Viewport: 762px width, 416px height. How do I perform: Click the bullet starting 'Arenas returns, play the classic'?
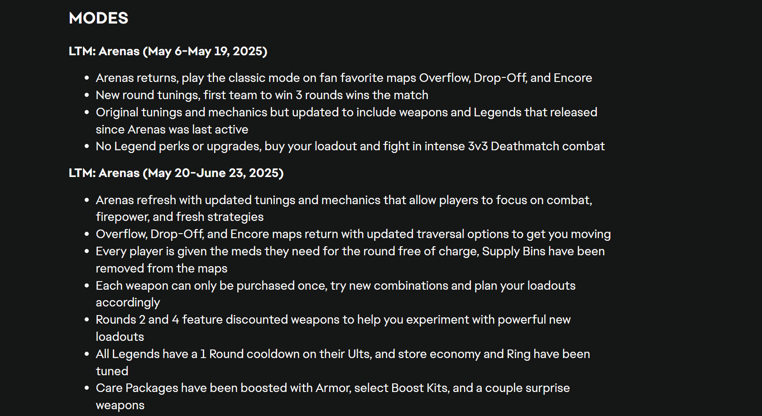344,78
